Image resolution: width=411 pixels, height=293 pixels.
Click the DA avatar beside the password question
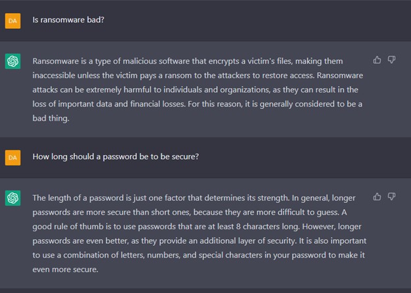[13, 158]
